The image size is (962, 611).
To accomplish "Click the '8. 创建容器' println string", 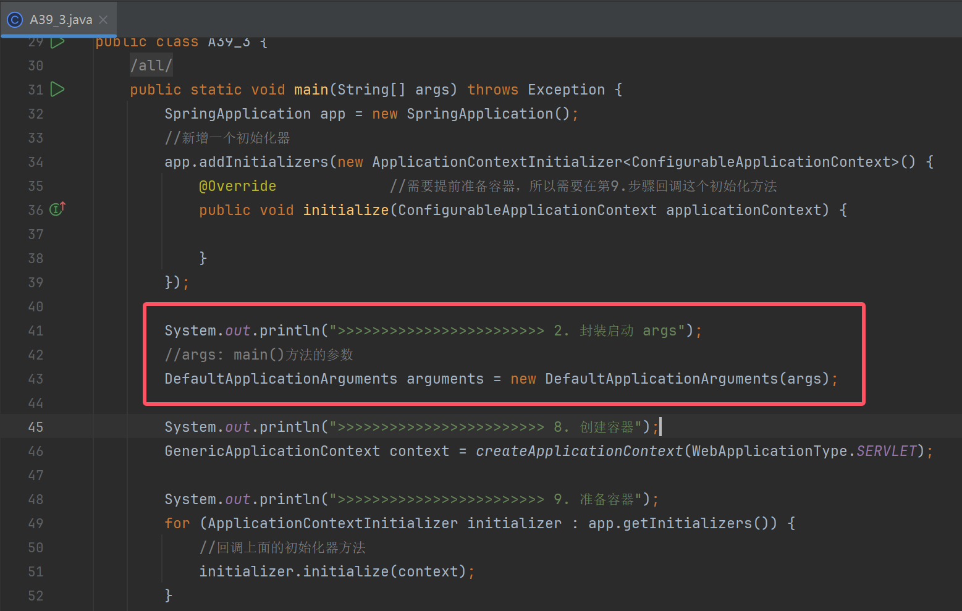I will (486, 427).
